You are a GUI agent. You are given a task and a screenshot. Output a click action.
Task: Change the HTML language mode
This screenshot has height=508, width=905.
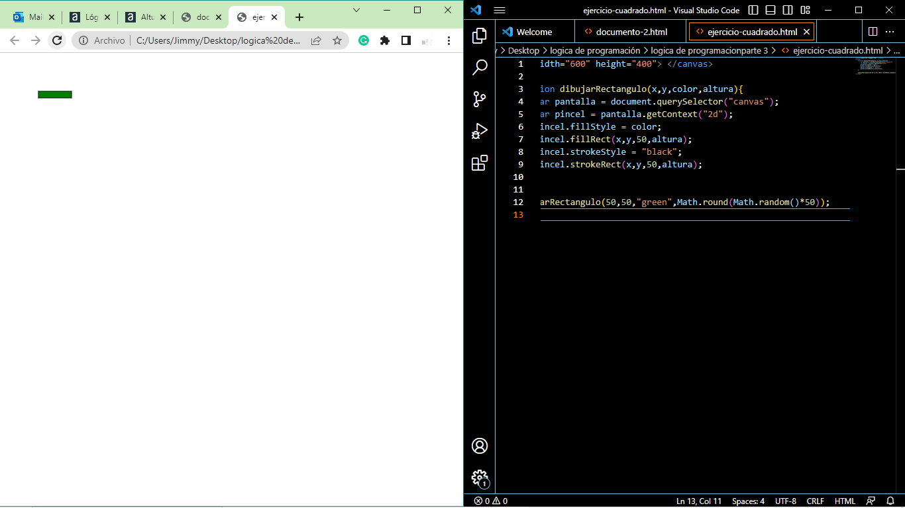pyautogui.click(x=845, y=501)
